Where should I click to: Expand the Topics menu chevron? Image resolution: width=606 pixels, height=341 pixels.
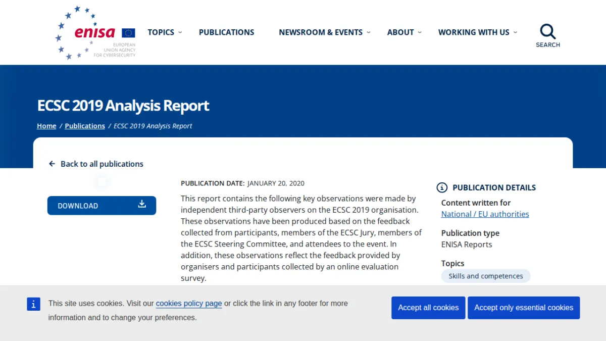180,32
